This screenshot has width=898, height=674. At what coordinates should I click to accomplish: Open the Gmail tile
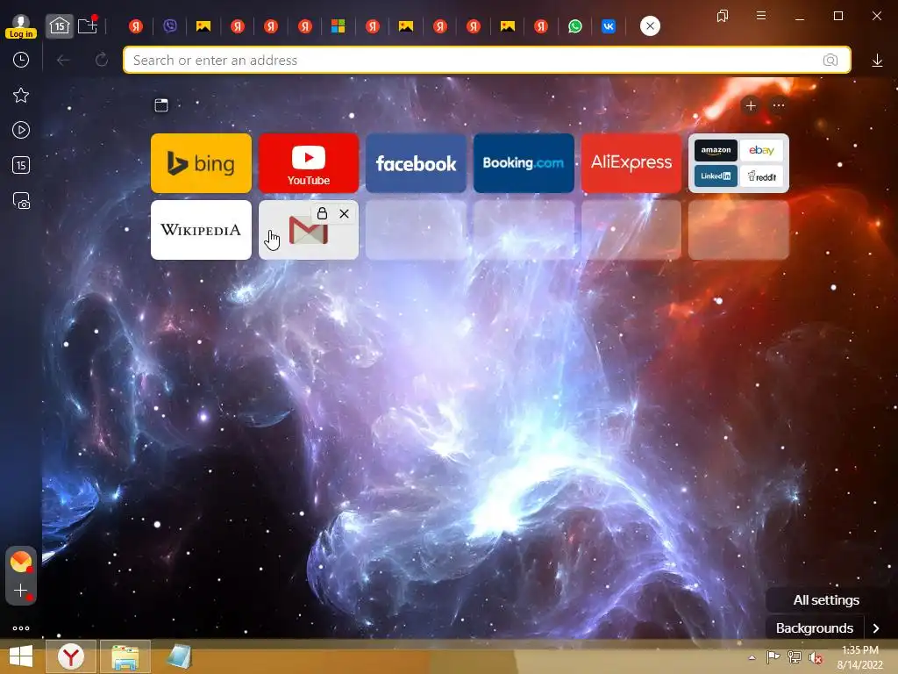pos(309,232)
